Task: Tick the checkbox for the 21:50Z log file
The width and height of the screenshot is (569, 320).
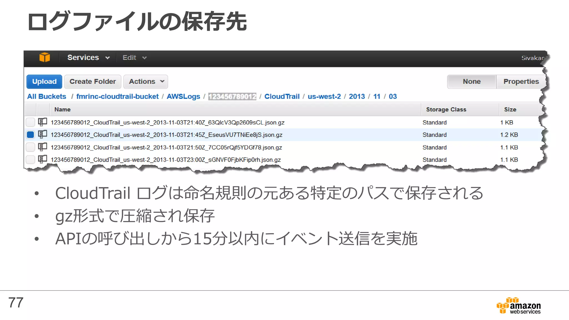Action: 30,147
